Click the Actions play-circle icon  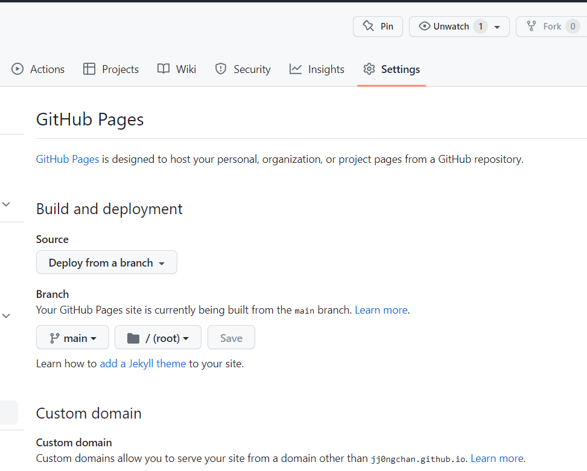17,69
